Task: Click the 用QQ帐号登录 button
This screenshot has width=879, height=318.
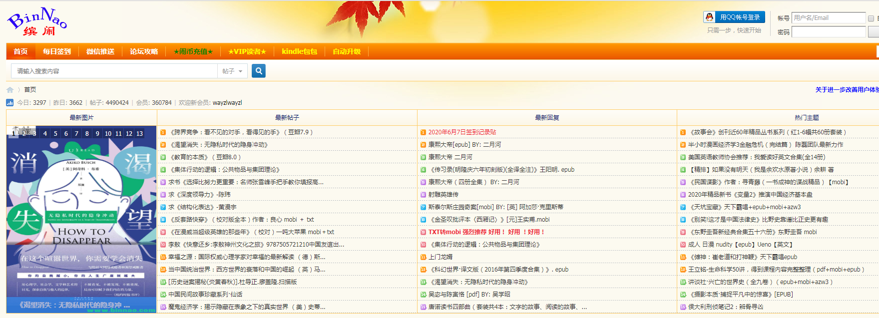Action: [734, 17]
